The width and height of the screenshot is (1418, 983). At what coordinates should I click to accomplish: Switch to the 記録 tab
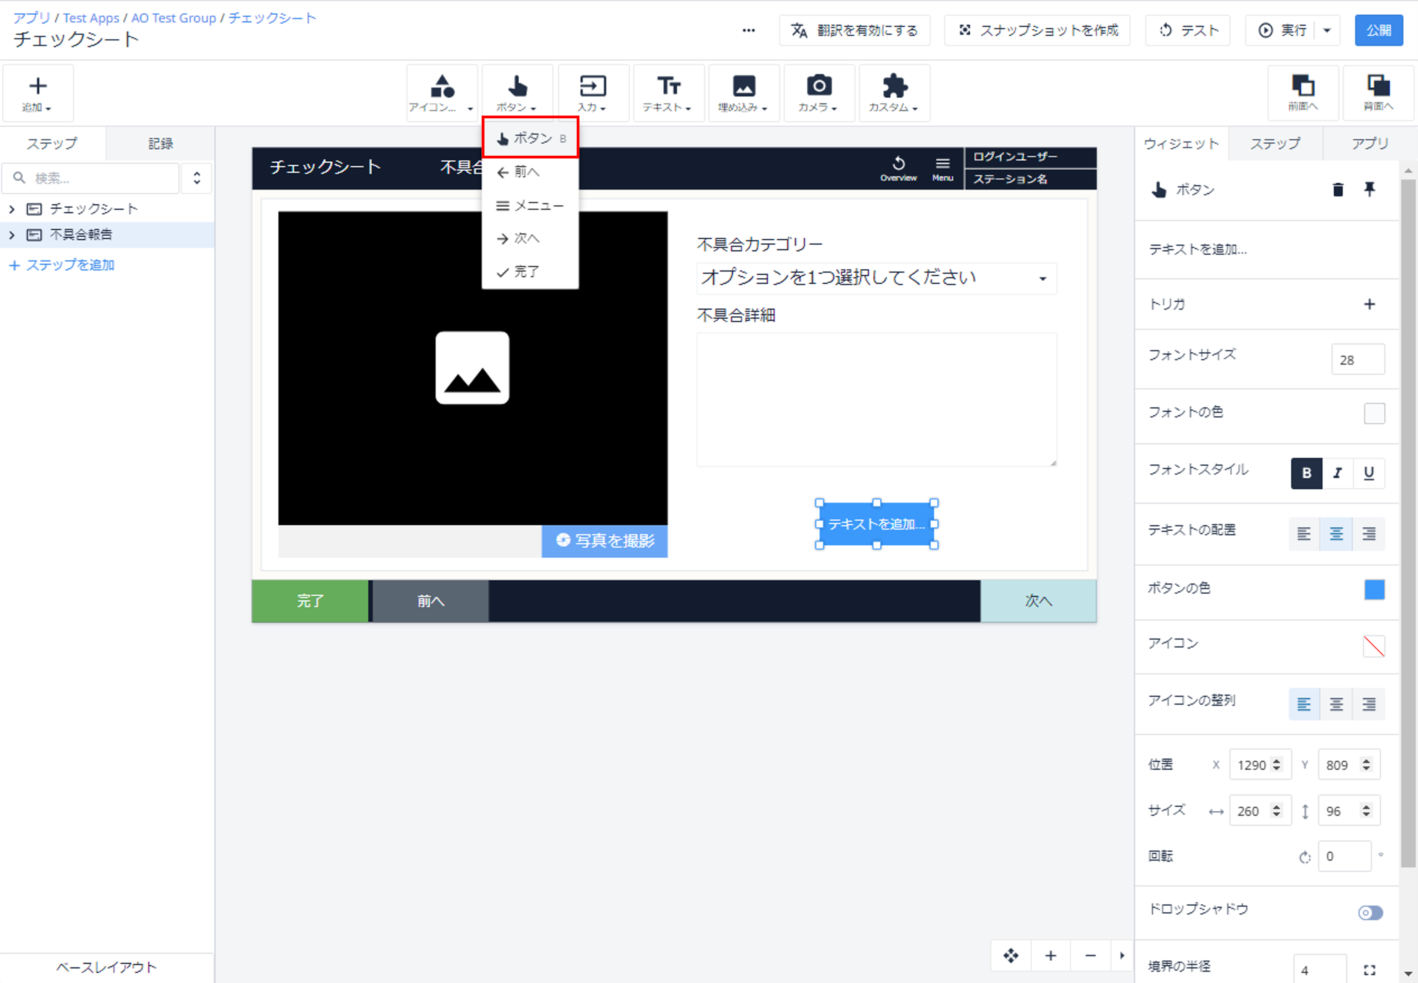pyautogui.click(x=160, y=143)
